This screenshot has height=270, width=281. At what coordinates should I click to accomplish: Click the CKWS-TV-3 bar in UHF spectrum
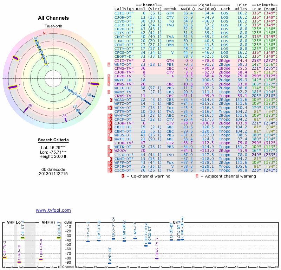(157, 258)
